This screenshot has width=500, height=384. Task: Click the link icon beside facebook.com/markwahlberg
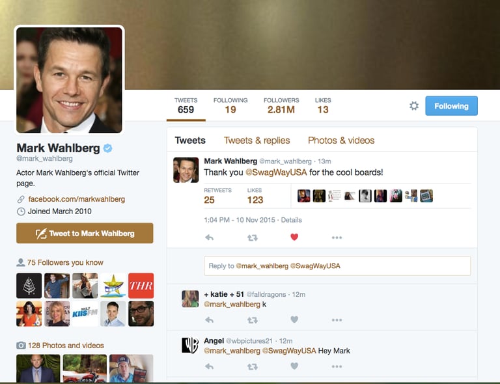pos(21,200)
